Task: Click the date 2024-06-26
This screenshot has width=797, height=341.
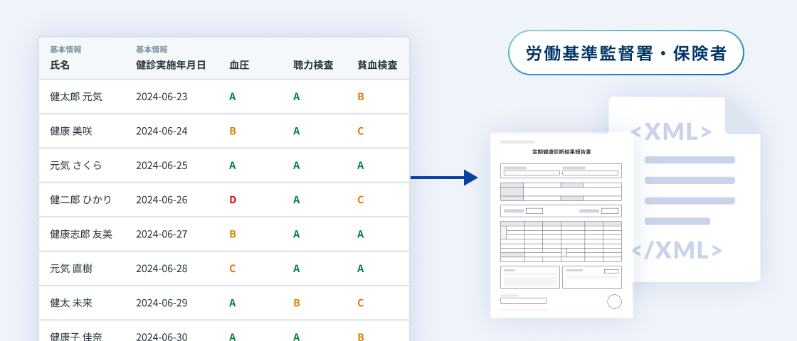Action: [x=162, y=200]
